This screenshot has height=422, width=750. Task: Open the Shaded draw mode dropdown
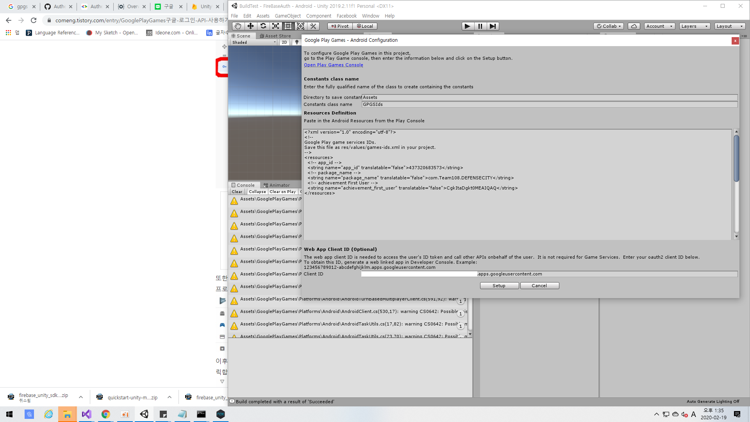(254, 42)
